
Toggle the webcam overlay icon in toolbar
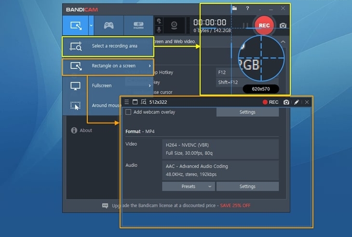[x=174, y=26]
